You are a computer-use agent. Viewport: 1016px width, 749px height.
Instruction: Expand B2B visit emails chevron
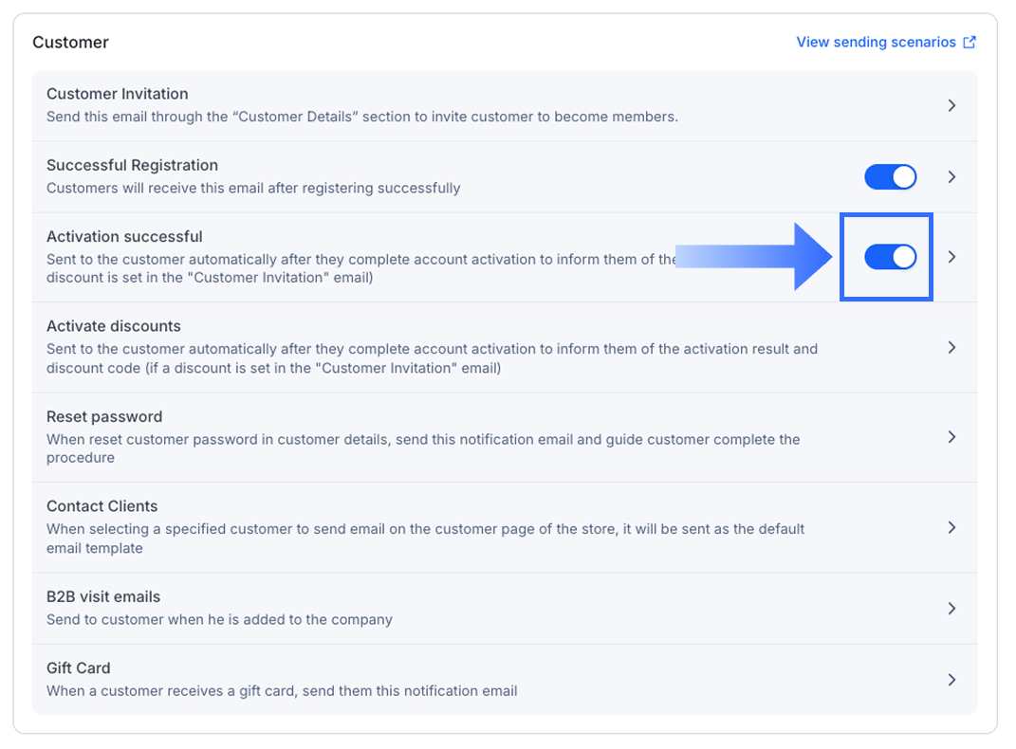pyautogui.click(x=951, y=608)
